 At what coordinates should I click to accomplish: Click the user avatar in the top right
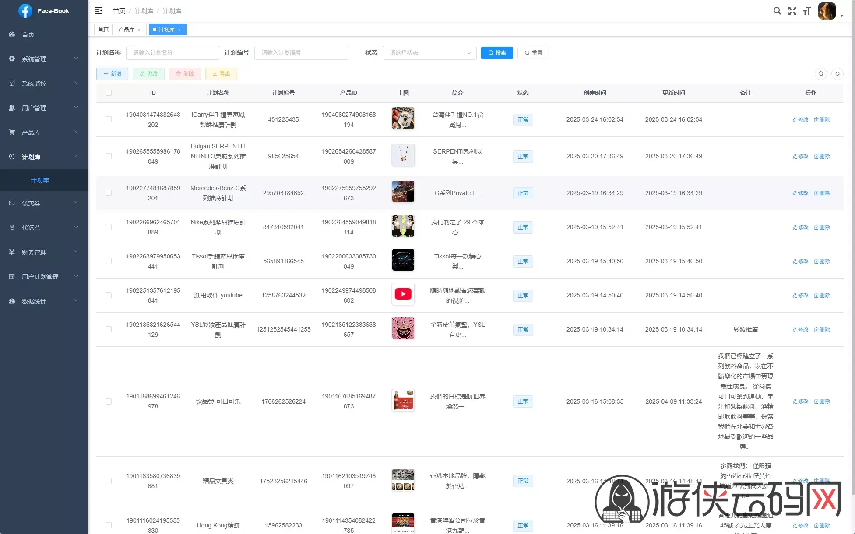click(x=827, y=11)
